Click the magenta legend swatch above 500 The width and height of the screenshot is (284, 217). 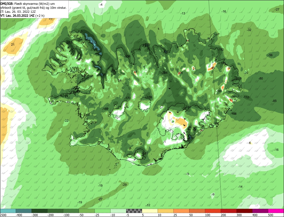(276, 211)
